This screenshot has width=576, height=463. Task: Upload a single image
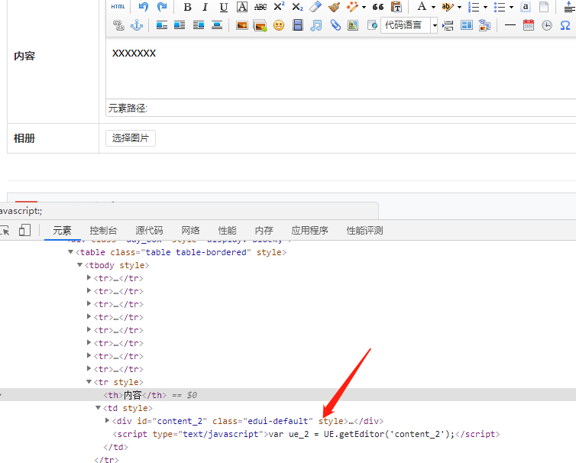click(242, 25)
